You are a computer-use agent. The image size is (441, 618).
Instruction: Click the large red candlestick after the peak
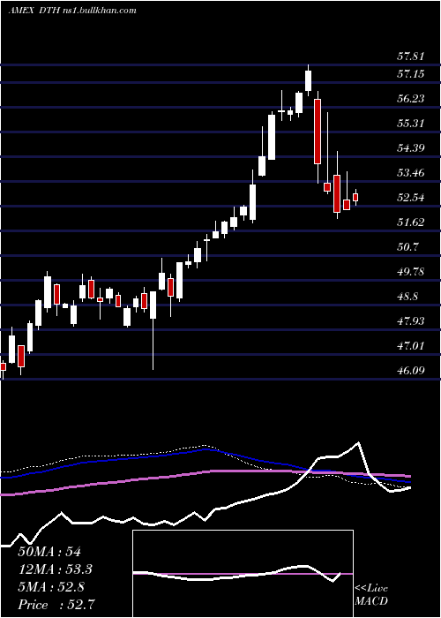[318, 132]
